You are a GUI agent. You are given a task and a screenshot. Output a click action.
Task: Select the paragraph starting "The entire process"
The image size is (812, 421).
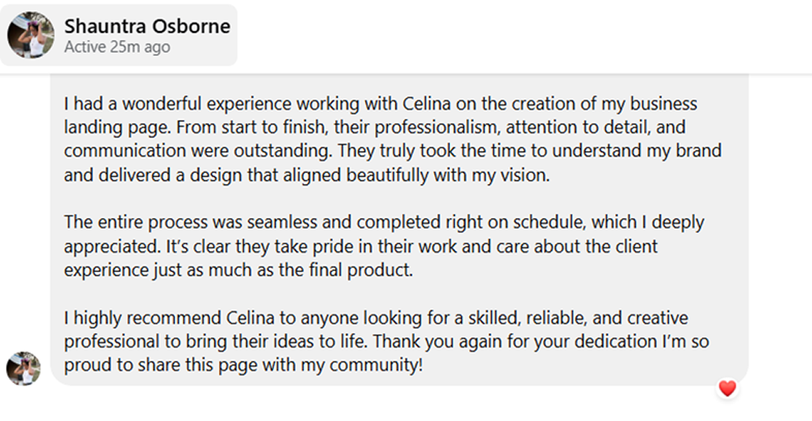(x=384, y=246)
